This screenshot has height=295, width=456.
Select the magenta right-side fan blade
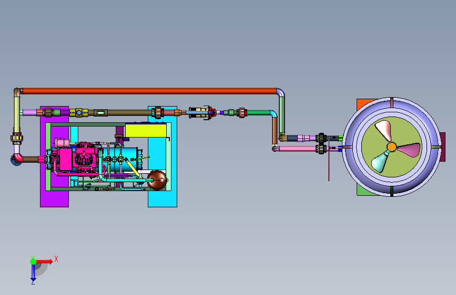[410, 150]
